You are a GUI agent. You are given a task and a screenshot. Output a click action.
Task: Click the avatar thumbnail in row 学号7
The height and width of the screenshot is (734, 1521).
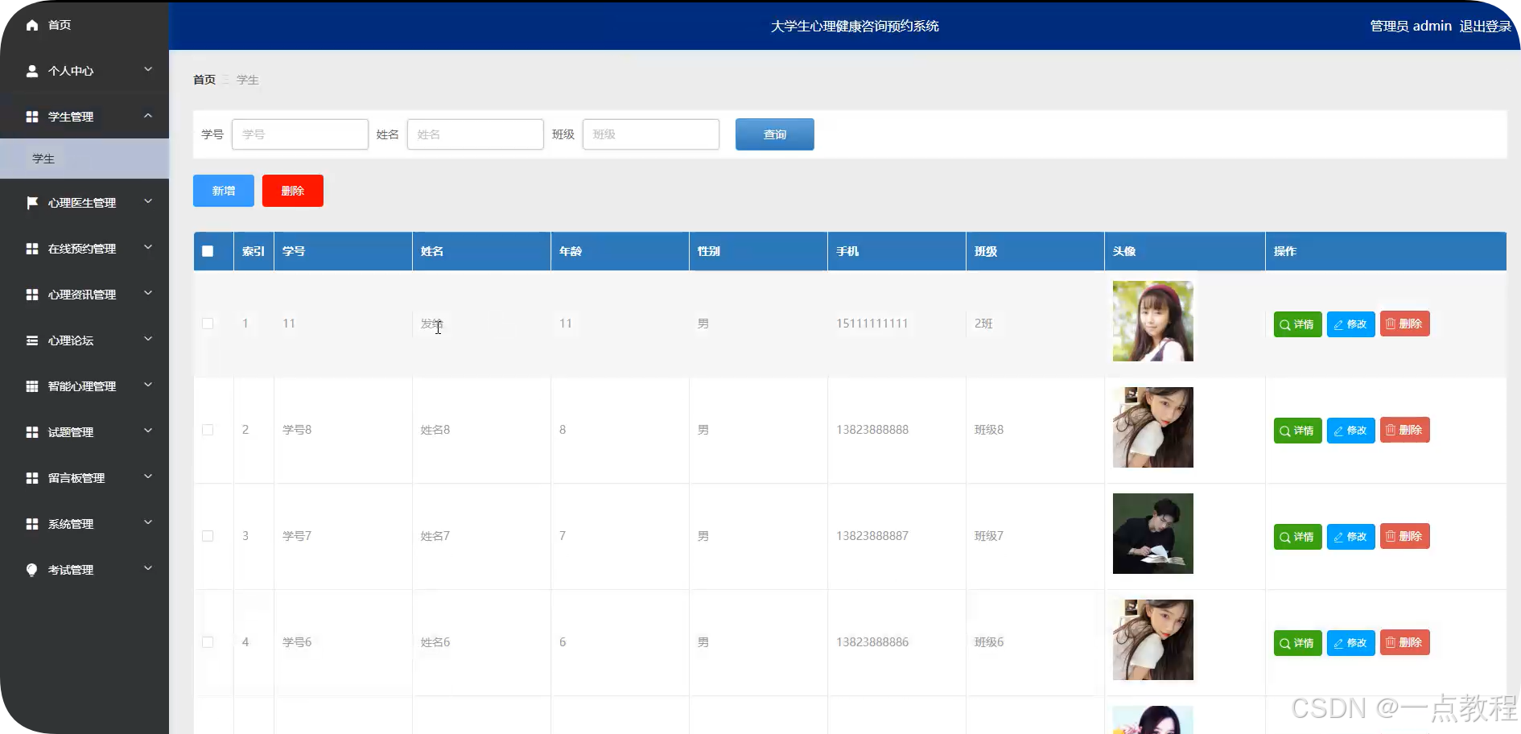(x=1153, y=534)
